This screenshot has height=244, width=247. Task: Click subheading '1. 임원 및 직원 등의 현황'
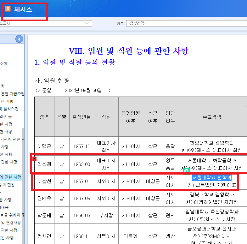point(75,62)
